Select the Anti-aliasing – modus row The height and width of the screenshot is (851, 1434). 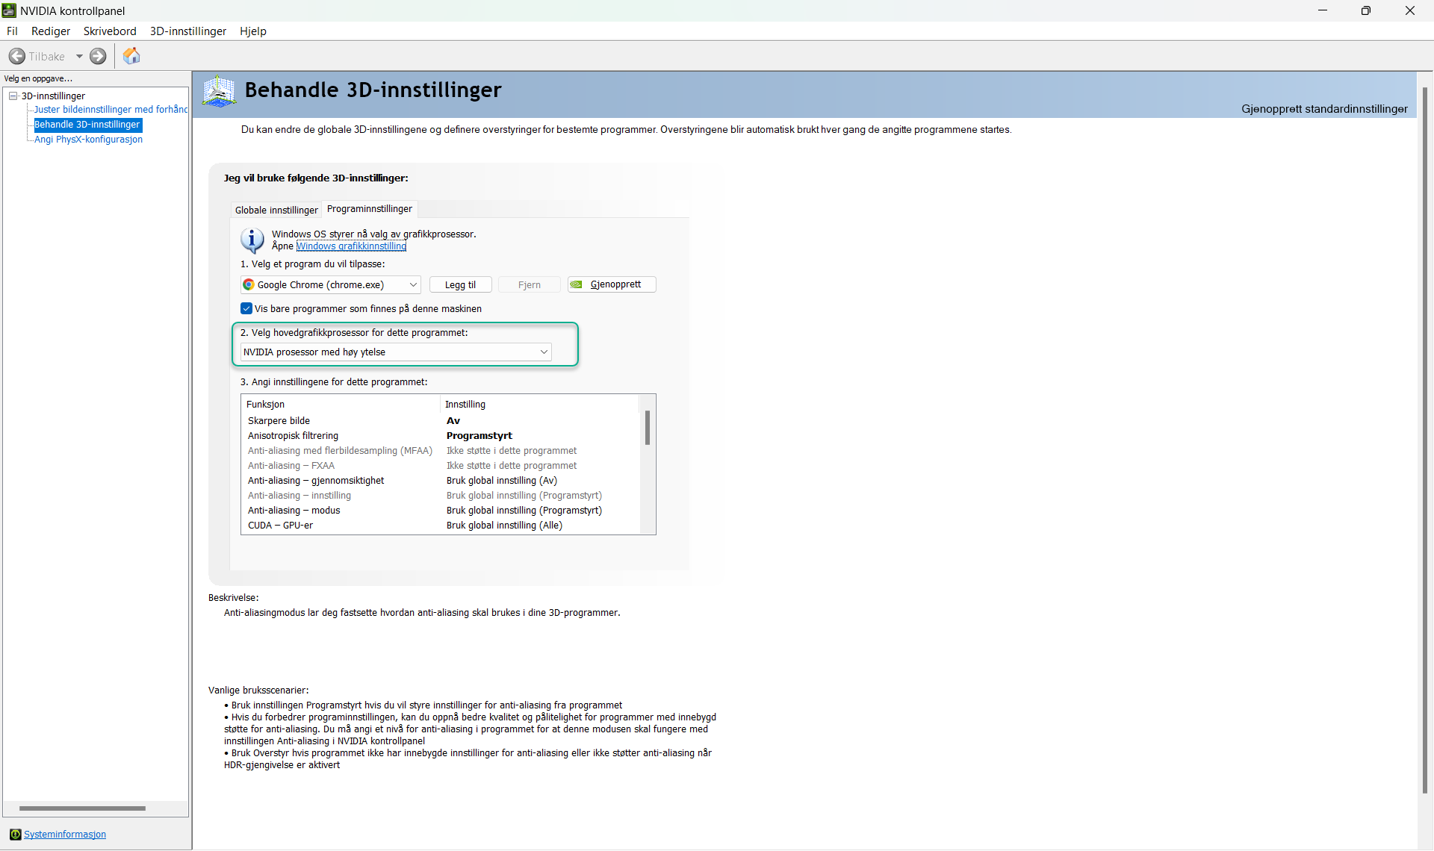click(294, 511)
